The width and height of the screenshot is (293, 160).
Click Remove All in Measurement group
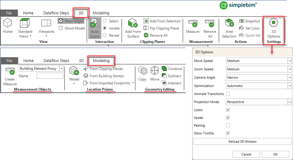(x=210, y=28)
